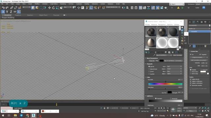Restrict transform to XY plane
This screenshot has height=118, width=211.
15,12
